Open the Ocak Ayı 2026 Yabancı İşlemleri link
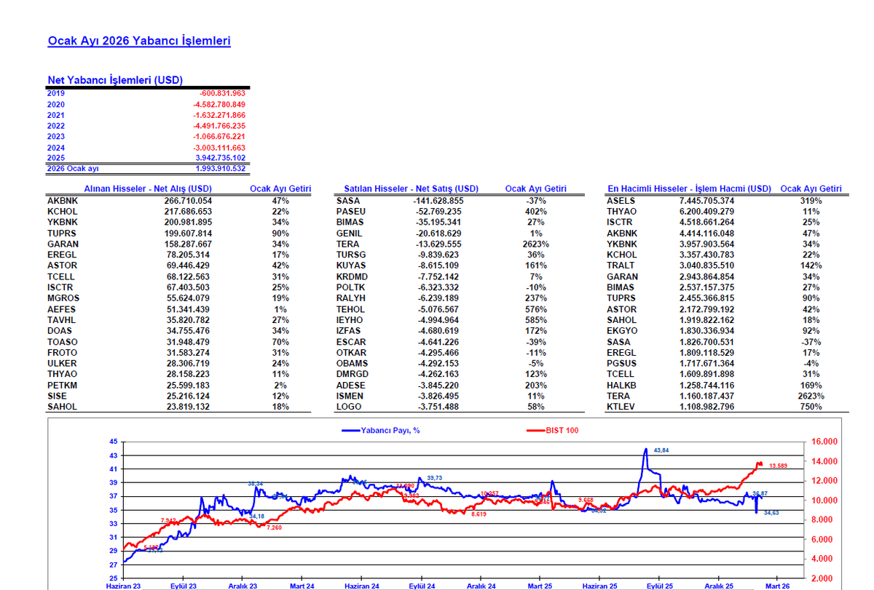 [x=139, y=41]
